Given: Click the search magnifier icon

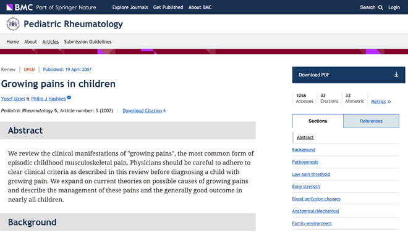Looking at the screenshot, I should [x=380, y=7].
